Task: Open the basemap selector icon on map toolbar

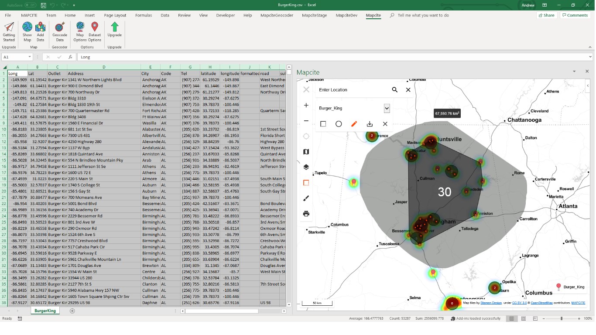Action: pyautogui.click(x=306, y=152)
